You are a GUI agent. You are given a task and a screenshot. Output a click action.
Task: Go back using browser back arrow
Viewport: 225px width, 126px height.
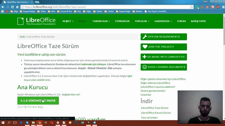[3, 7]
